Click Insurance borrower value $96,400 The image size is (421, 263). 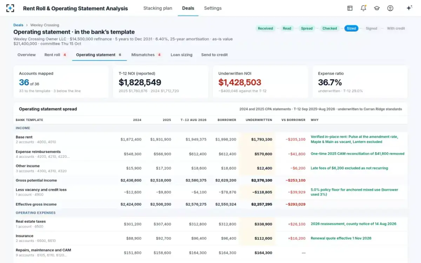(x=228, y=238)
